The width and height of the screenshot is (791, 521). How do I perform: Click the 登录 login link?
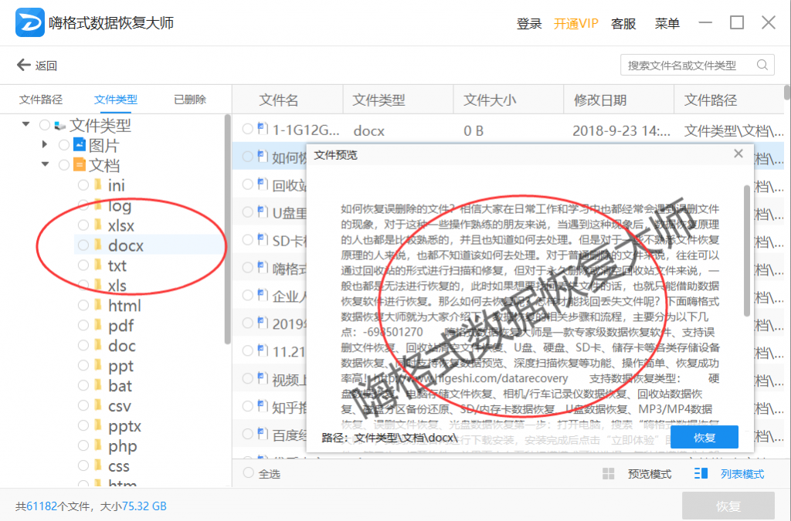tap(529, 24)
